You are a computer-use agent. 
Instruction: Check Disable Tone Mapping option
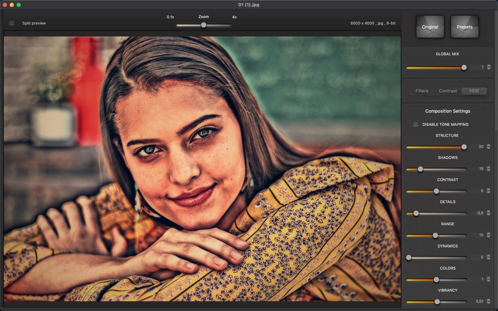pos(416,124)
